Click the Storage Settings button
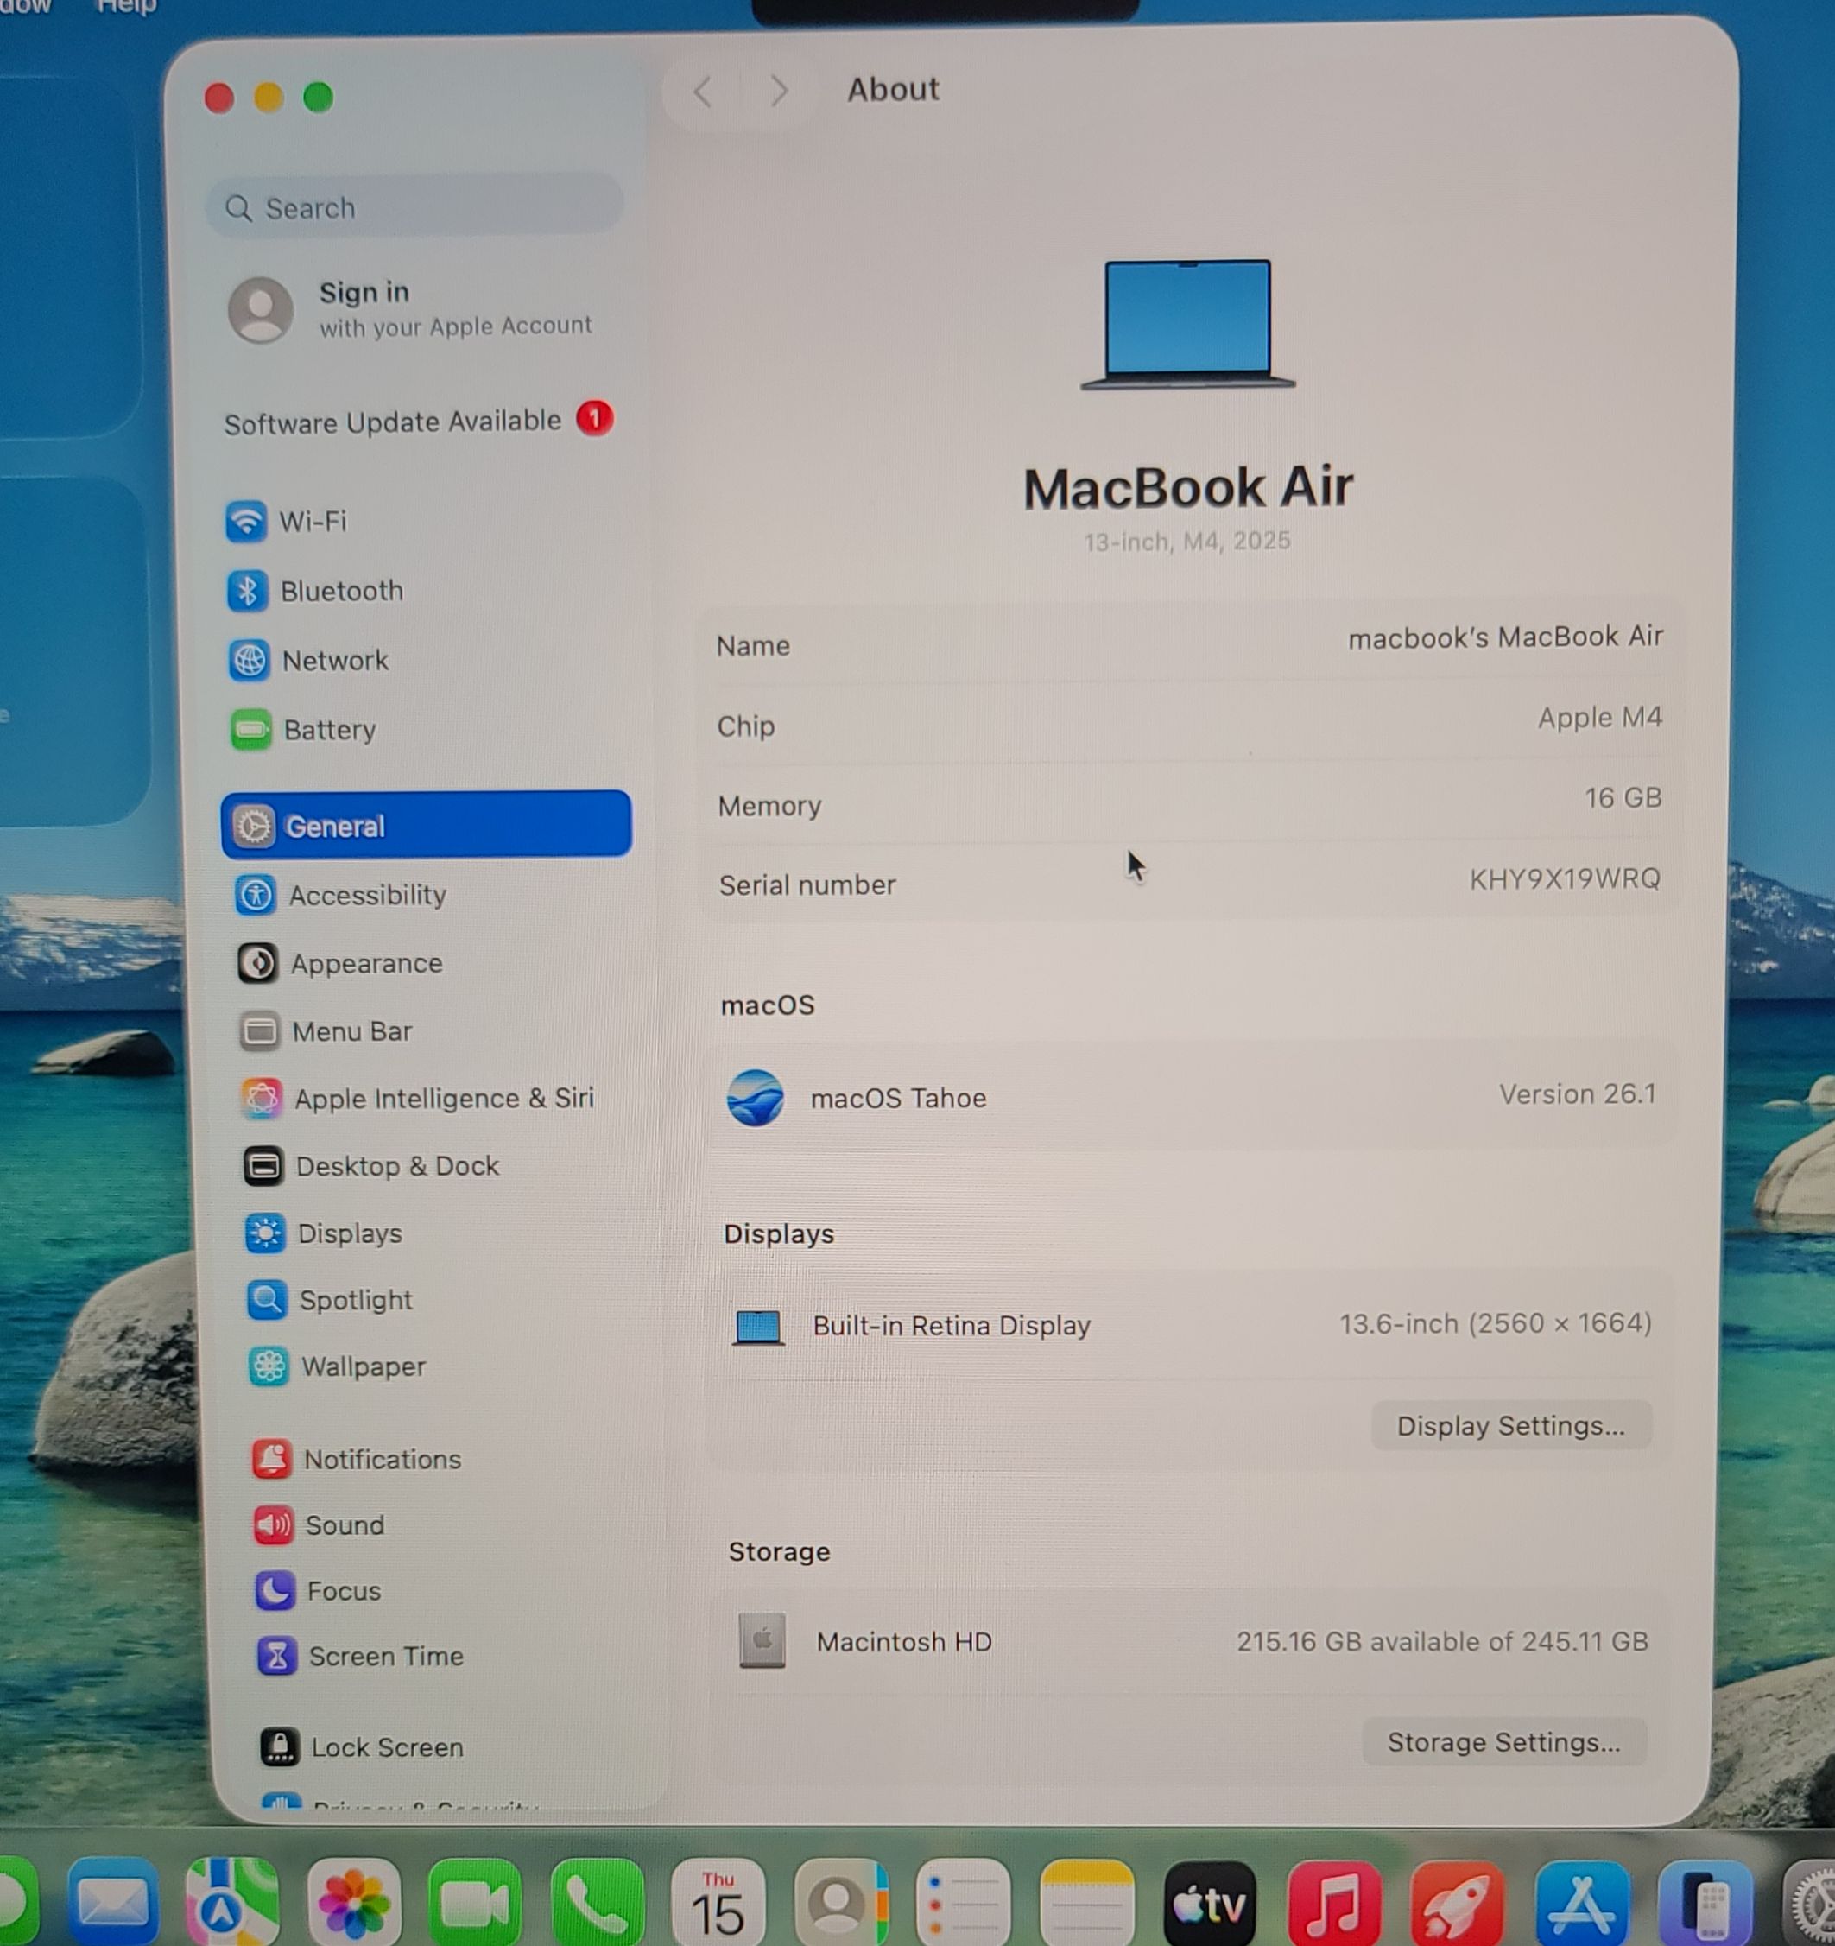The image size is (1835, 1946). tap(1503, 1742)
